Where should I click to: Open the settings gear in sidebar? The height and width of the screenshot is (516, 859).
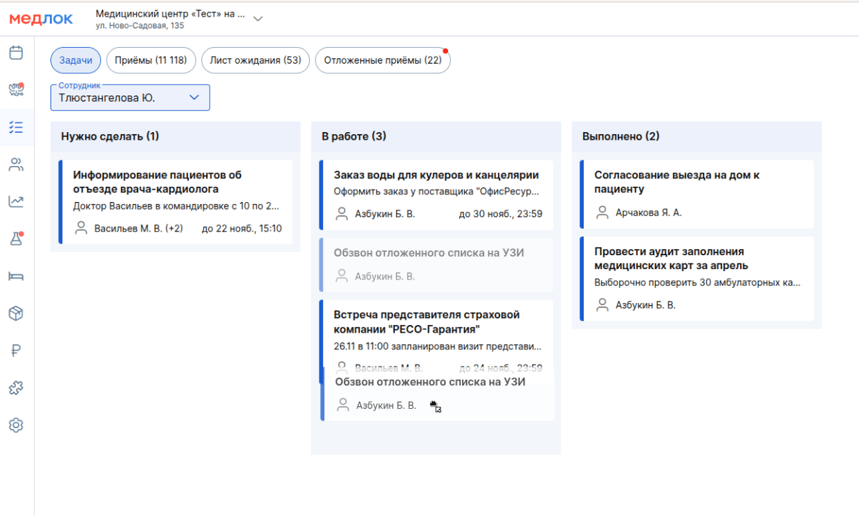(x=16, y=425)
